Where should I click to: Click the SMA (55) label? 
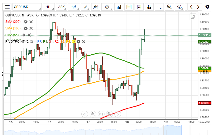tap(12, 35)
